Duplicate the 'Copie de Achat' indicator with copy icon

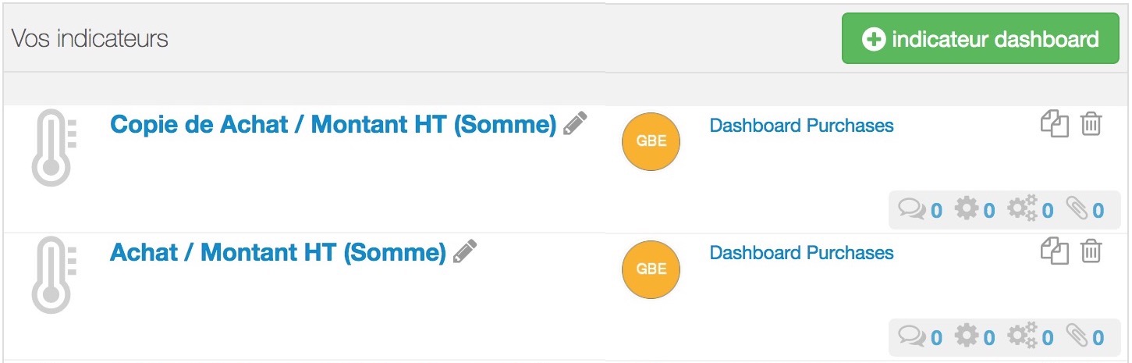pos(1055,124)
